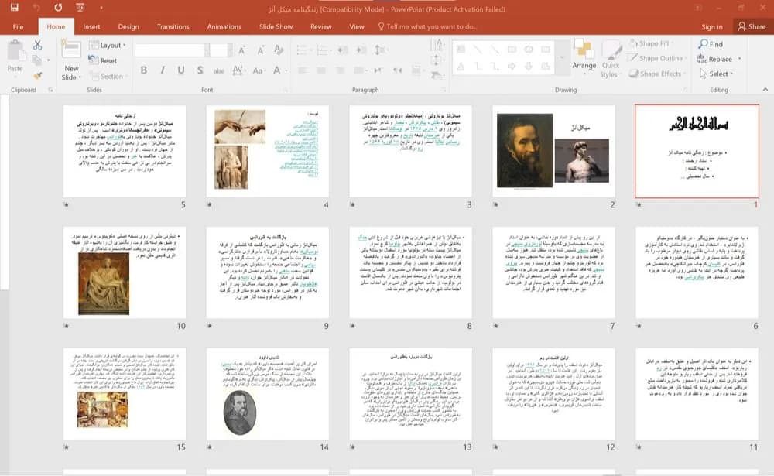
Task: Click the Bullets list icon
Action: pos(302,50)
